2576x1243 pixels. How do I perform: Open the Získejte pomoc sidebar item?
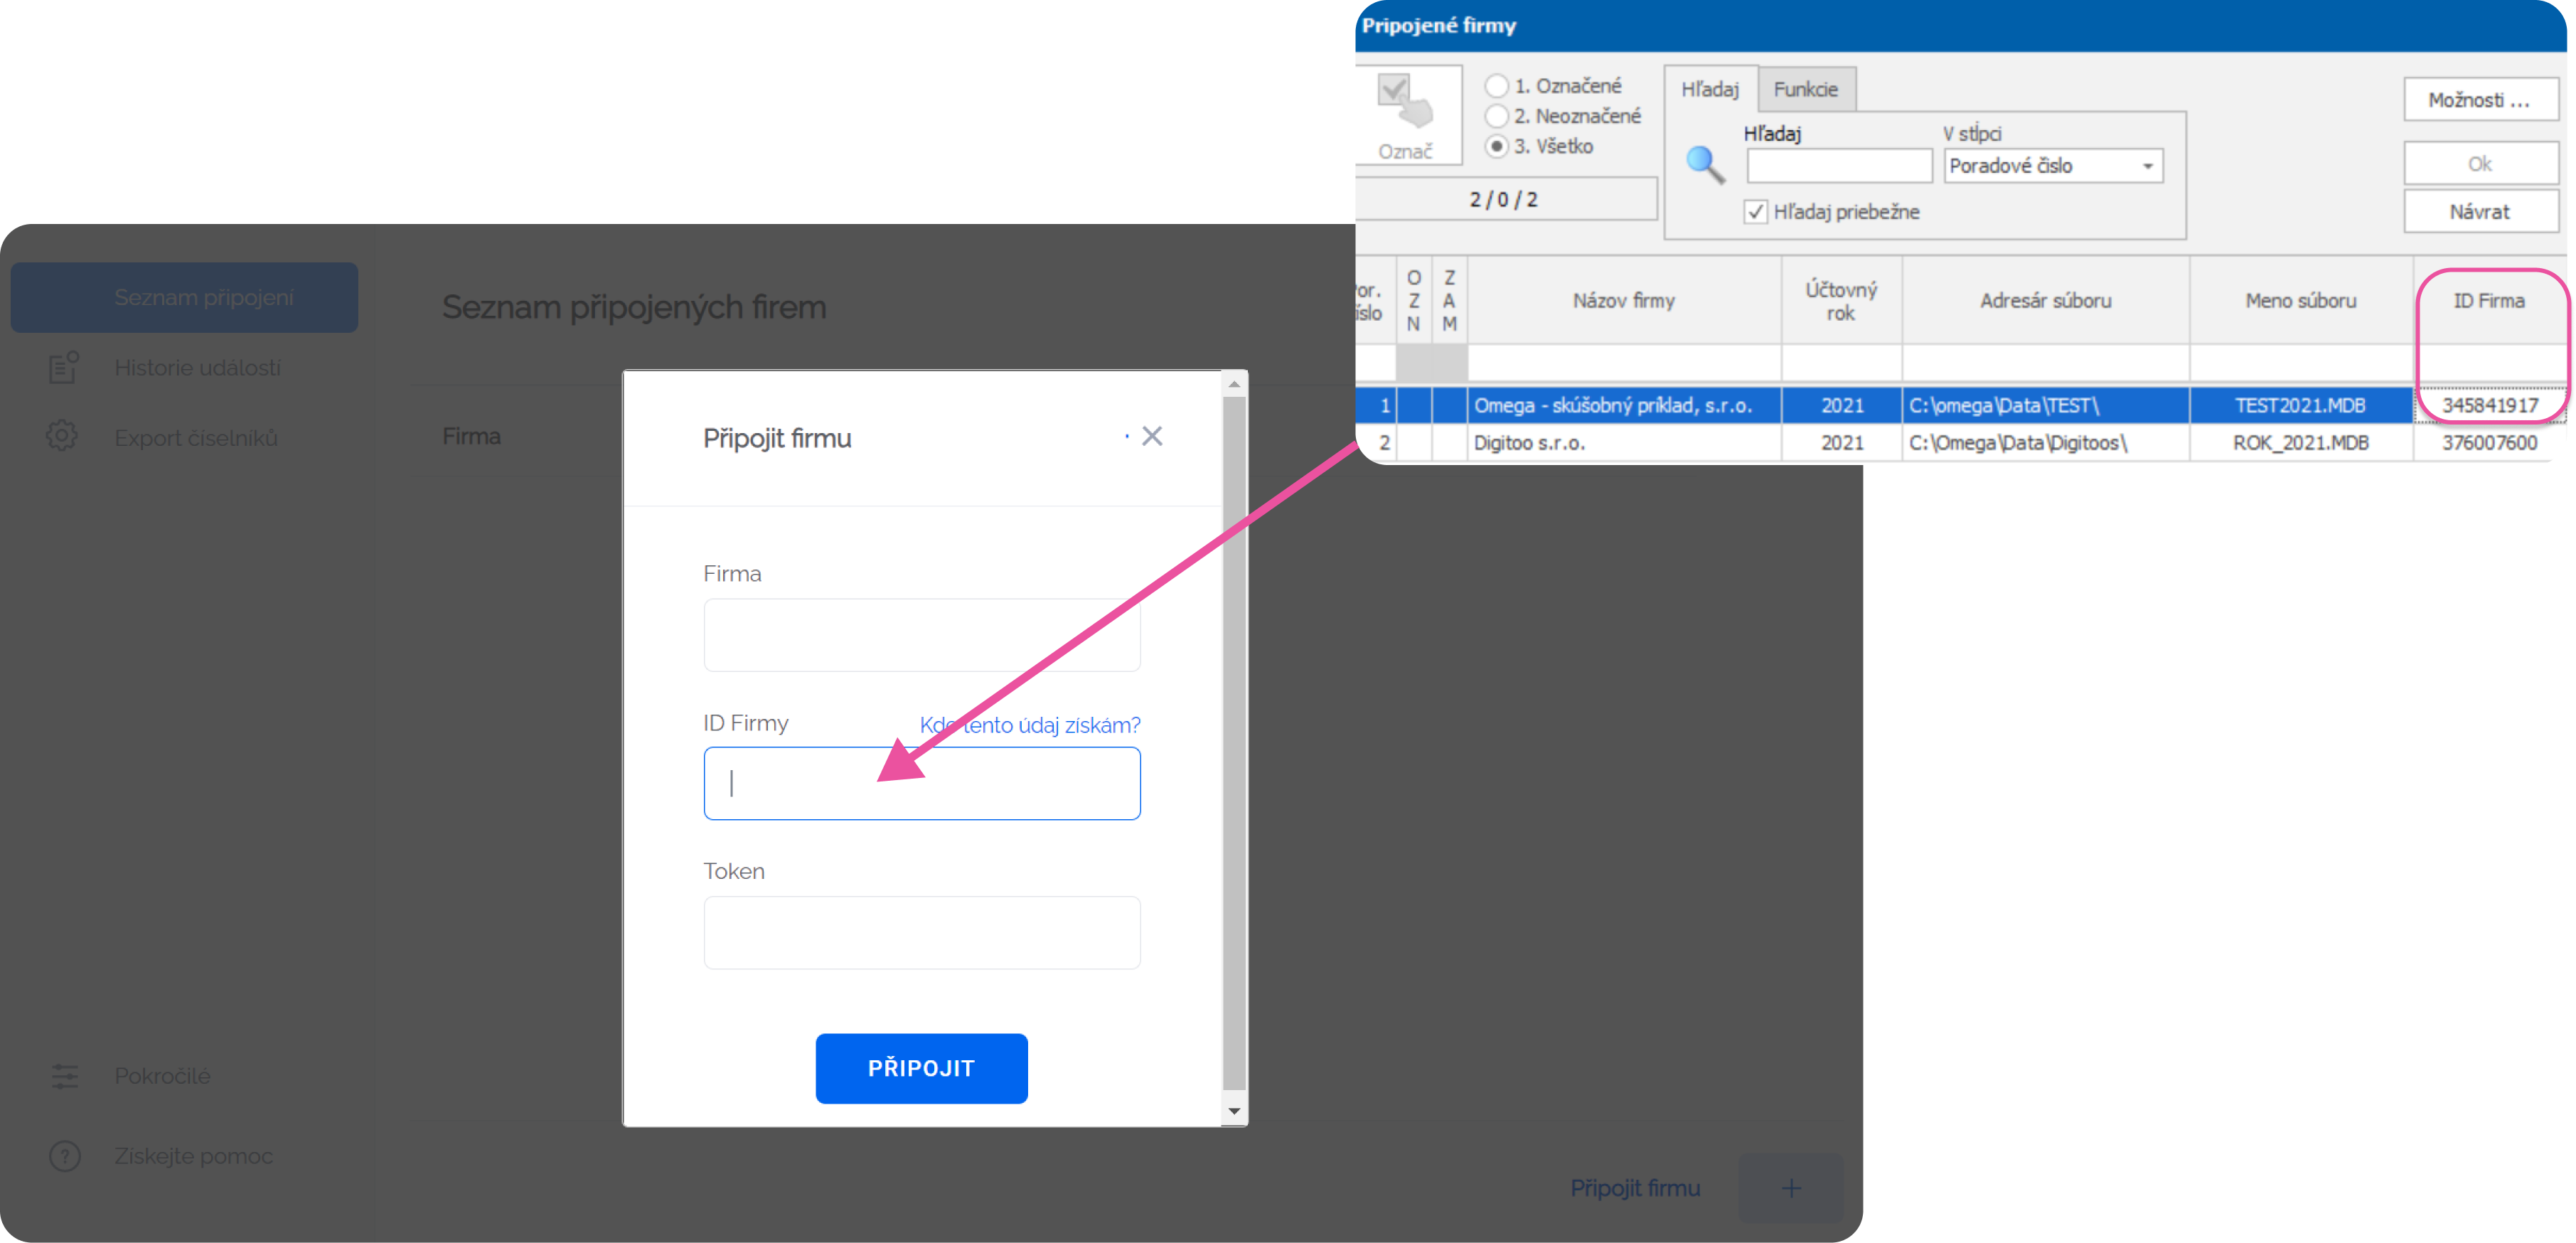[193, 1156]
